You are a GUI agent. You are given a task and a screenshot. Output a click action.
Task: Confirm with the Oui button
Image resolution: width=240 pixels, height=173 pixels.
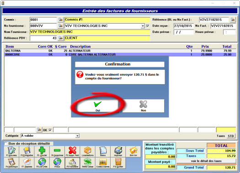coord(98,106)
